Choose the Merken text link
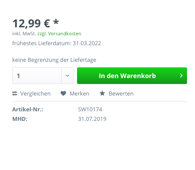The image size is (195, 170). pyautogui.click(x=79, y=94)
